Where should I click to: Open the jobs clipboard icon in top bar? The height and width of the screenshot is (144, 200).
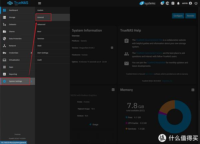click(x=173, y=3)
